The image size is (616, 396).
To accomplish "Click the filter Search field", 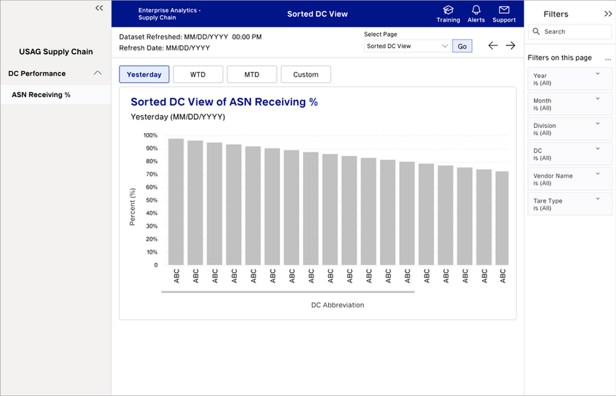I will (x=570, y=32).
